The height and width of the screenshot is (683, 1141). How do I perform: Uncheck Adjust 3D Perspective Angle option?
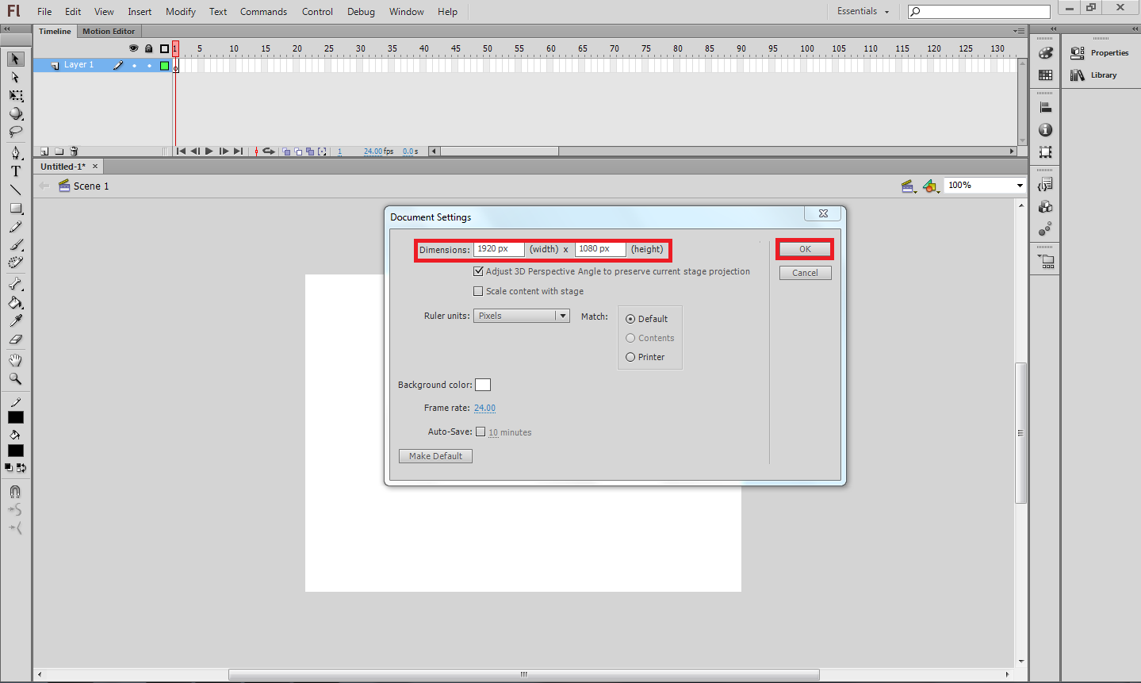(x=478, y=271)
